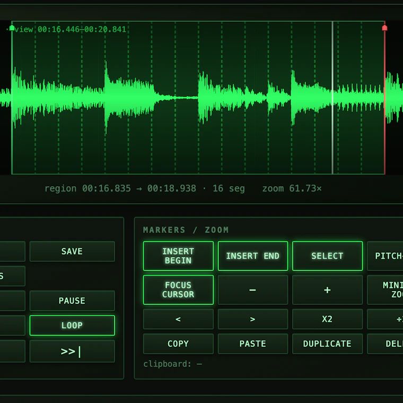Select the green begin marker handle
This screenshot has width=403, height=403.
click(12, 28)
